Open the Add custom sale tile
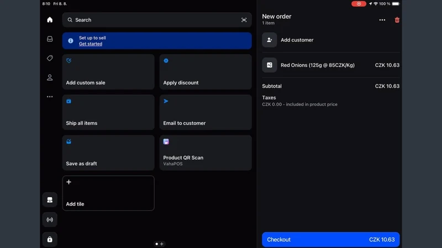442x248 pixels. pos(108,72)
